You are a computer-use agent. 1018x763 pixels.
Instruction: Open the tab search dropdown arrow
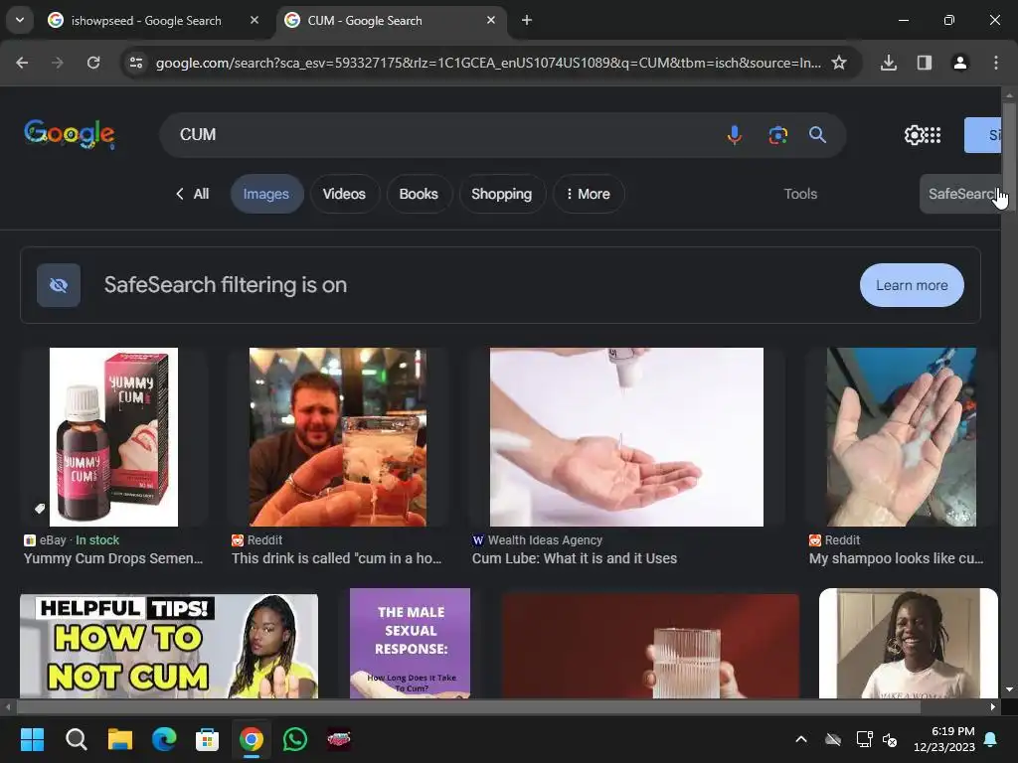[20, 20]
